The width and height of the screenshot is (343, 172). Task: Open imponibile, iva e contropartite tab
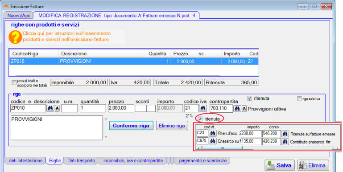(x=133, y=160)
